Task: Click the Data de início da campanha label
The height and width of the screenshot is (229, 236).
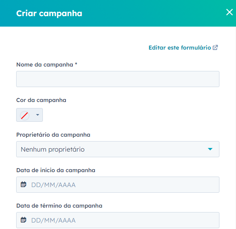Action: 56,170
